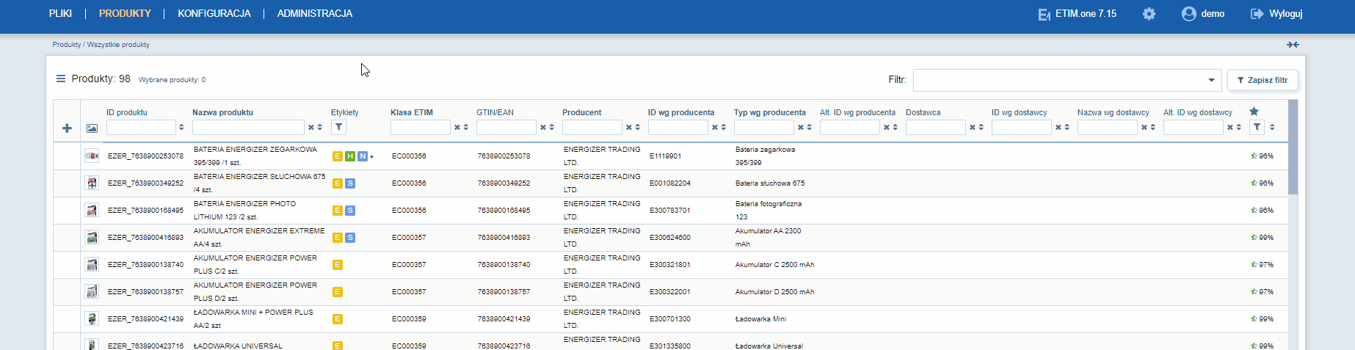Click the image column header icon
This screenshot has width=1355, height=350.
(x=92, y=128)
